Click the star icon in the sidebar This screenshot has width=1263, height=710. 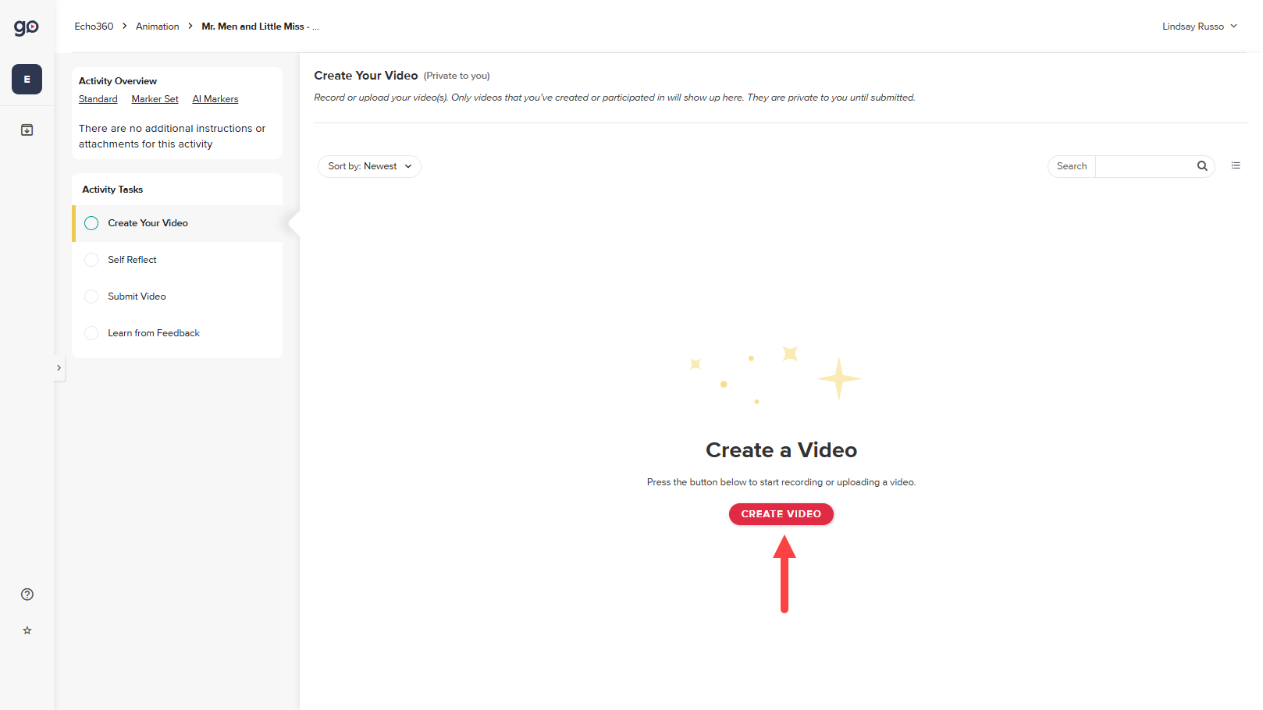coord(27,630)
